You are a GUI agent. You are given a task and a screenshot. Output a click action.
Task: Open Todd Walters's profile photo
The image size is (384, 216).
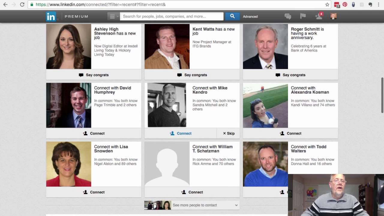pos(265,164)
